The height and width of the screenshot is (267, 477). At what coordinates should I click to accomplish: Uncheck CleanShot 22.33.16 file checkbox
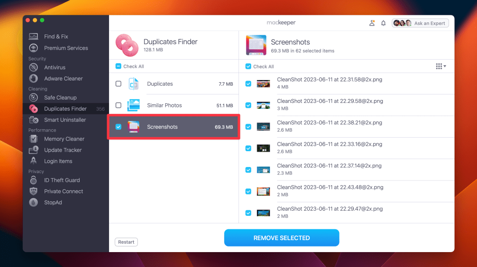tap(248, 148)
